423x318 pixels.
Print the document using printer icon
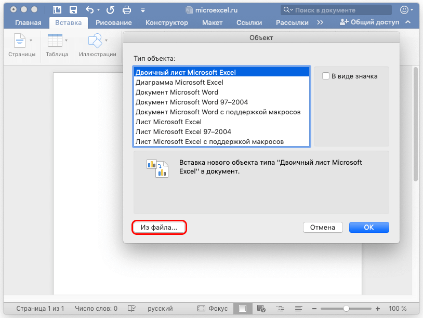coord(126,10)
